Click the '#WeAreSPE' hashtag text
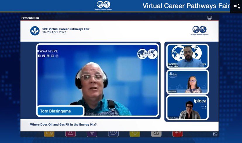The height and width of the screenshot is (143, 242). 48,51
